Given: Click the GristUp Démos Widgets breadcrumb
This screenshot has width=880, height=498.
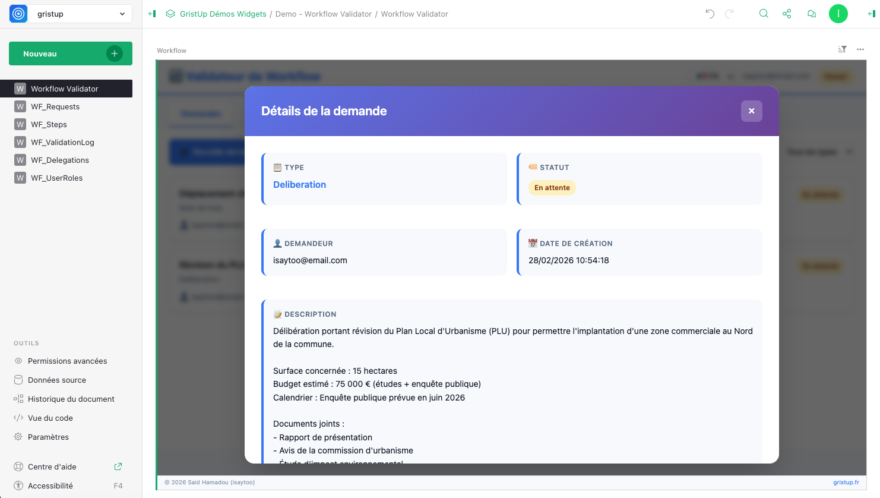Looking at the screenshot, I should [x=223, y=14].
